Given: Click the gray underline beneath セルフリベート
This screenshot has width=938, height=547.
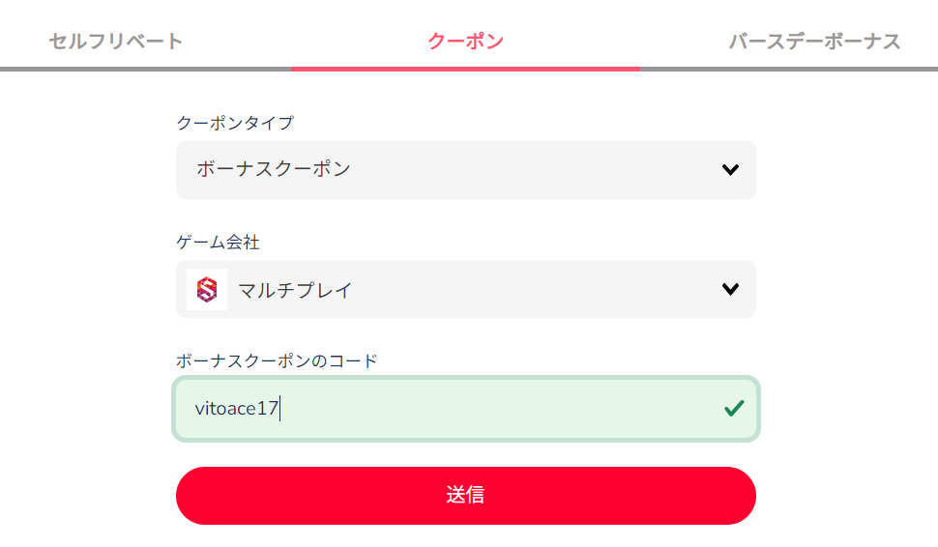Looking at the screenshot, I should 145,69.
